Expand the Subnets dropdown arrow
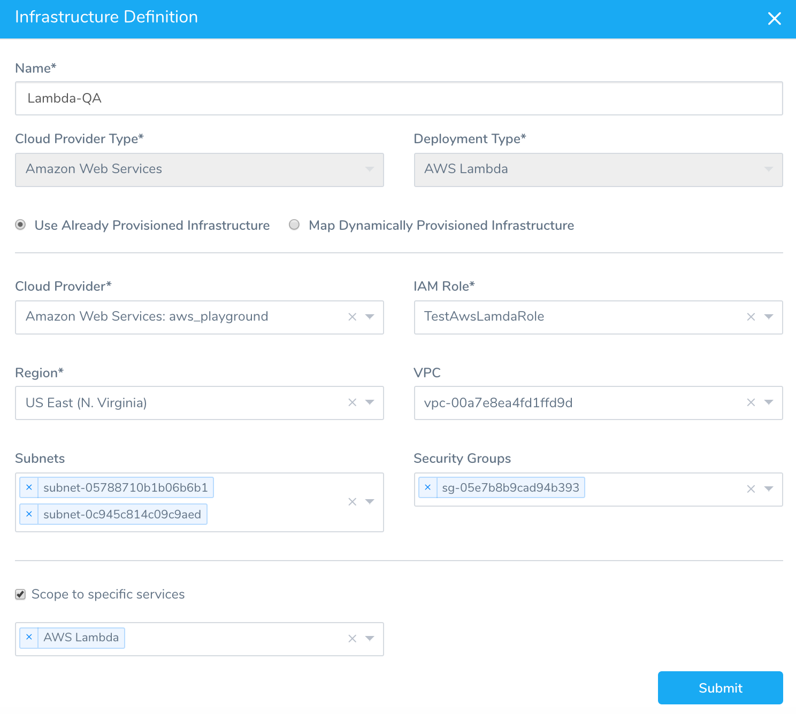The width and height of the screenshot is (796, 714). pos(370,502)
